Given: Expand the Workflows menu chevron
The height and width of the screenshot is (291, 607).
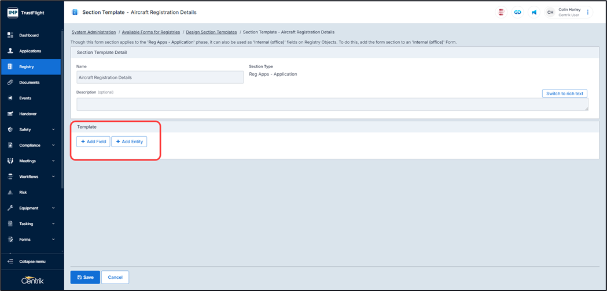Looking at the screenshot, I should 53,177.
